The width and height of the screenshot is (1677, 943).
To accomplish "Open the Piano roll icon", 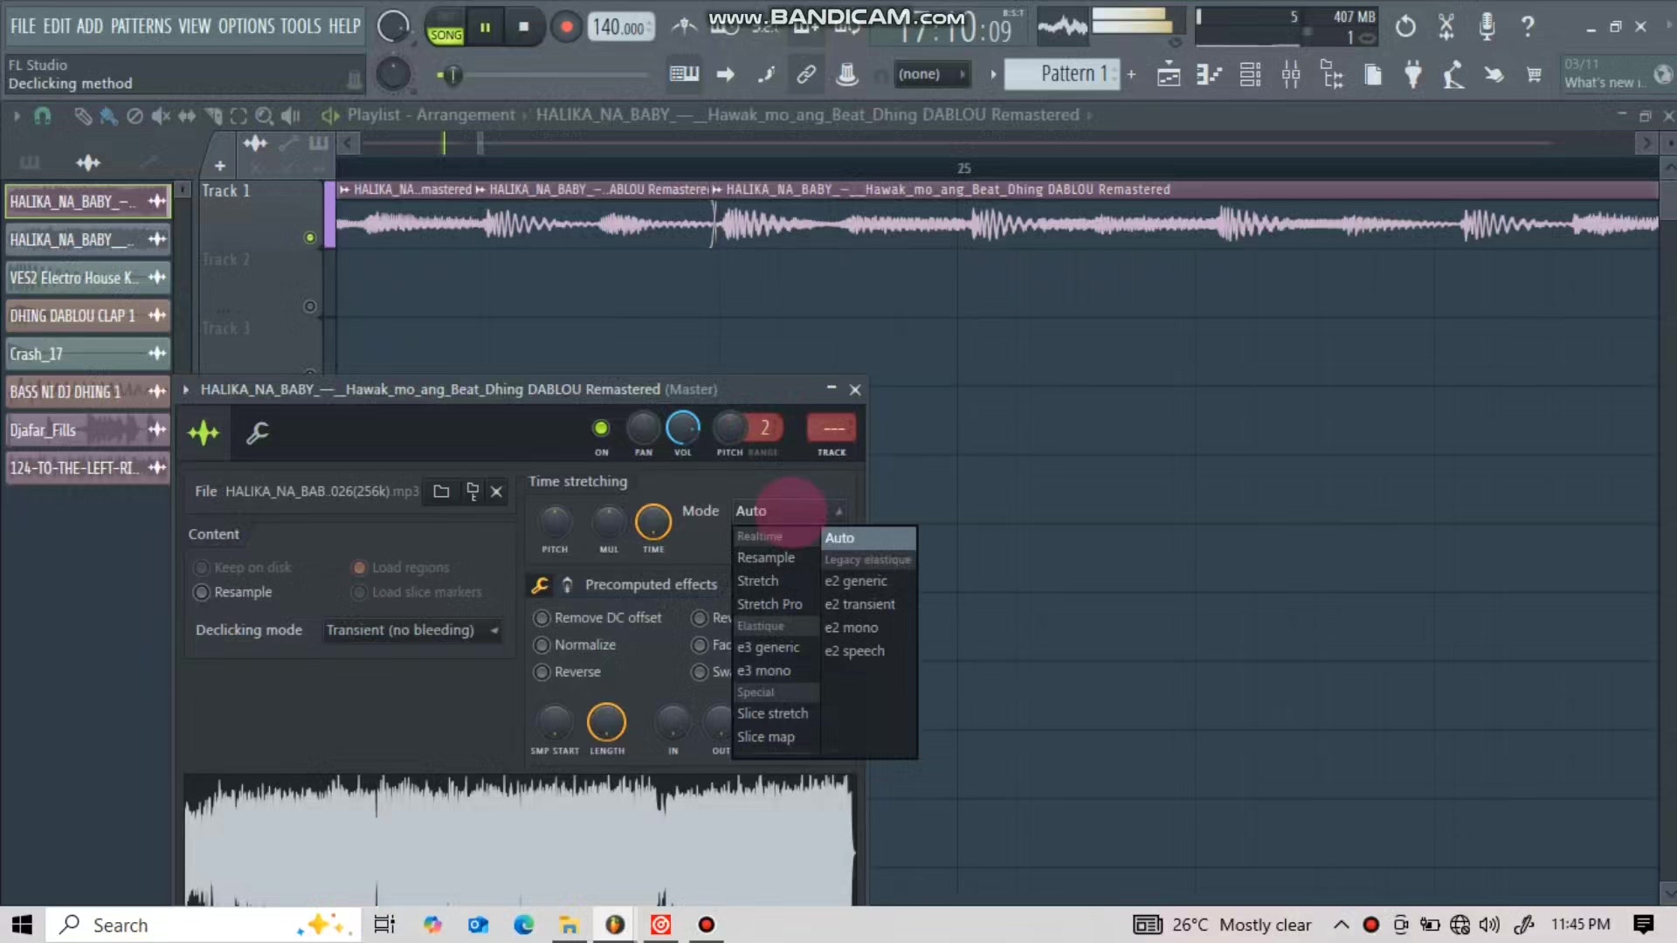I will pyautogui.click(x=1209, y=75).
